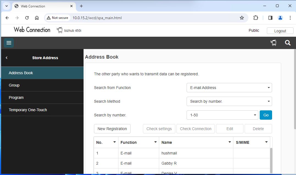Open Chrome profile avatar
296x175 pixels.
(x=280, y=18)
